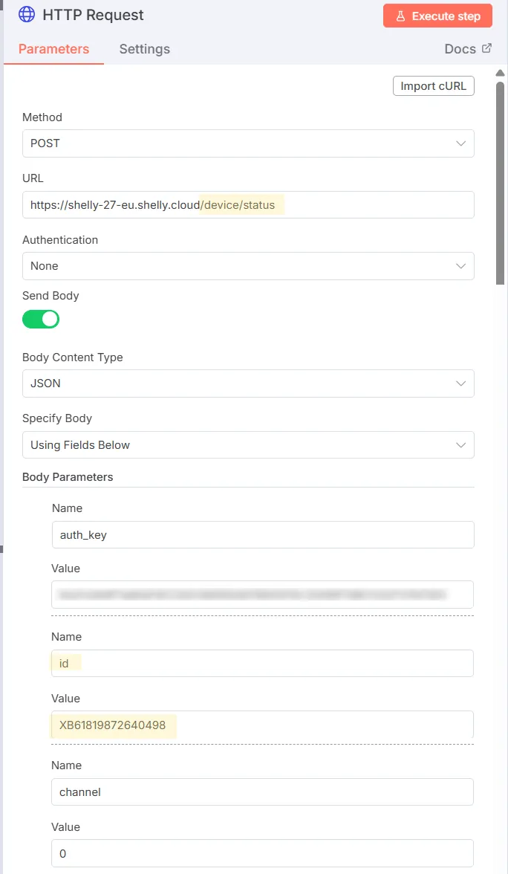This screenshot has height=874, width=508.
Task: Switch to the Settings tab
Action: coord(144,48)
